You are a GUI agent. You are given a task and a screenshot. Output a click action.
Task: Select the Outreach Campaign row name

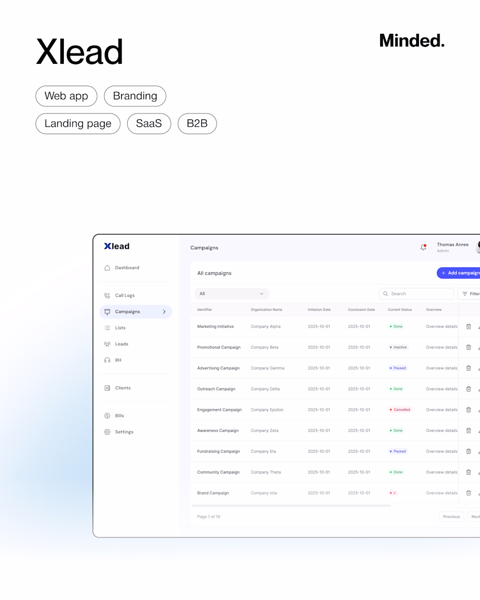(216, 389)
